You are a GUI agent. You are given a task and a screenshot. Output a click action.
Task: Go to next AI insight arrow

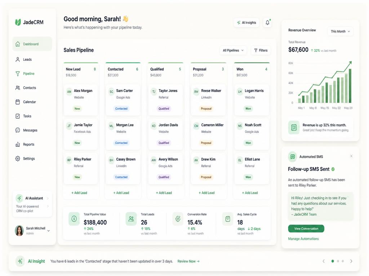[351, 261]
